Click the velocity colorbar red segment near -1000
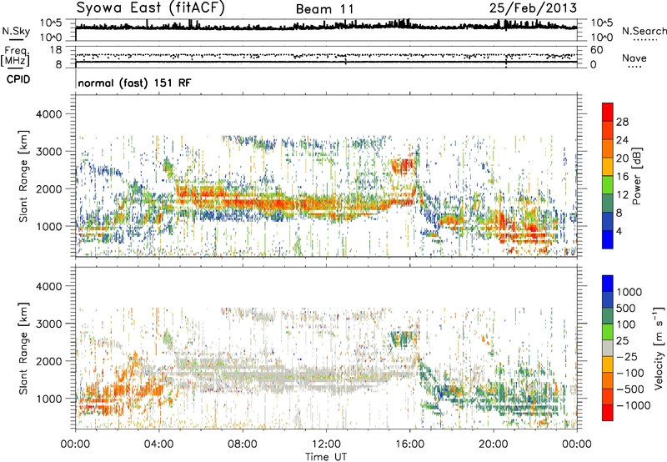 [608, 413]
